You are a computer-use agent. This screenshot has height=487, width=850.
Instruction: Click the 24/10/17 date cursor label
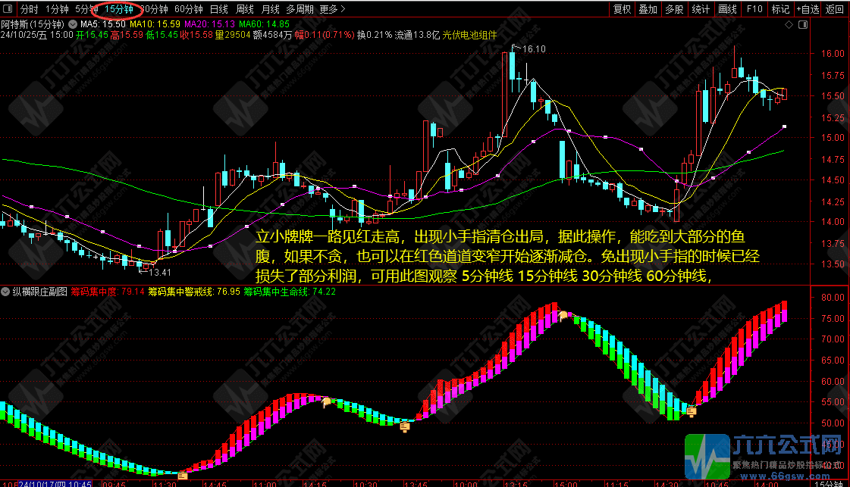click(55, 484)
